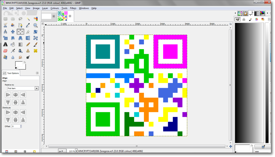Activate the Fuzzy Select magic wand
Viewport: 275px width, 157px height.
(x=28, y=19)
